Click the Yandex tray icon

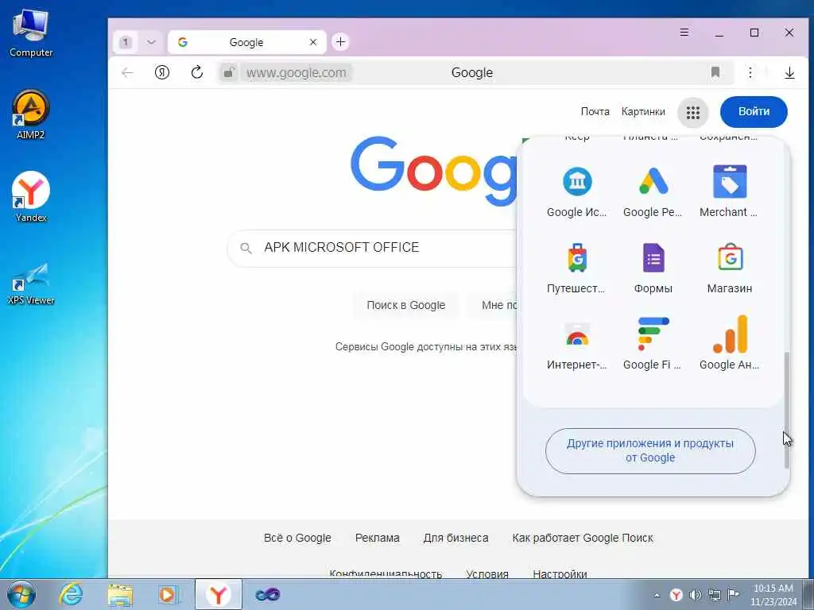(x=676, y=595)
